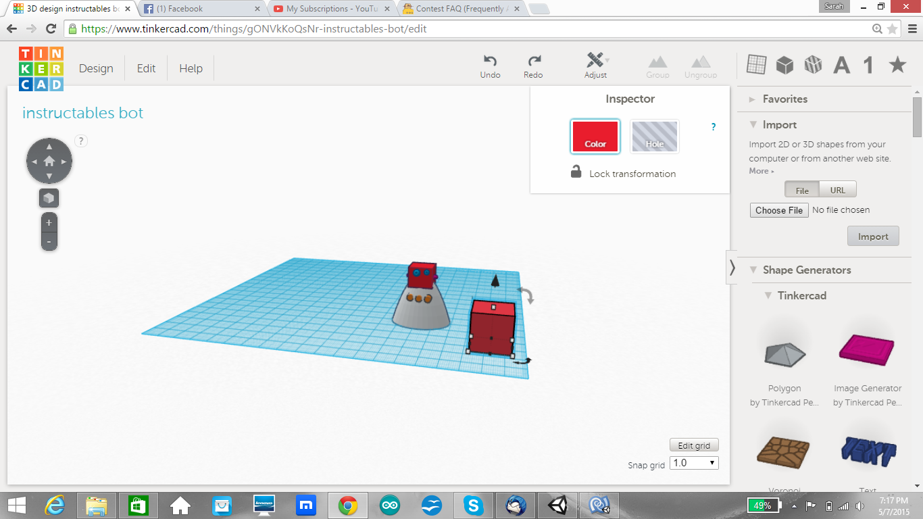Select the Voronoi shape generator thumbnail
This screenshot has height=519, width=923.
(x=784, y=451)
